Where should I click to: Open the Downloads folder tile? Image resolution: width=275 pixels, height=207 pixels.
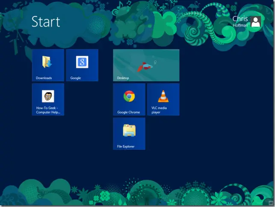[48, 65]
